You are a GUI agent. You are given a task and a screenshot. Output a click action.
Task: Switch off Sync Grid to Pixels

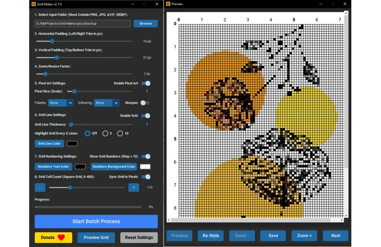click(x=146, y=177)
